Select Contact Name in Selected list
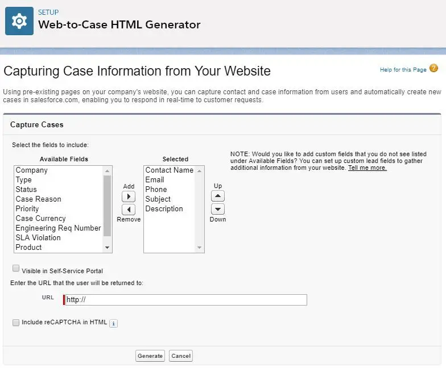Image resolution: width=446 pixels, height=372 pixels. pyautogui.click(x=170, y=170)
